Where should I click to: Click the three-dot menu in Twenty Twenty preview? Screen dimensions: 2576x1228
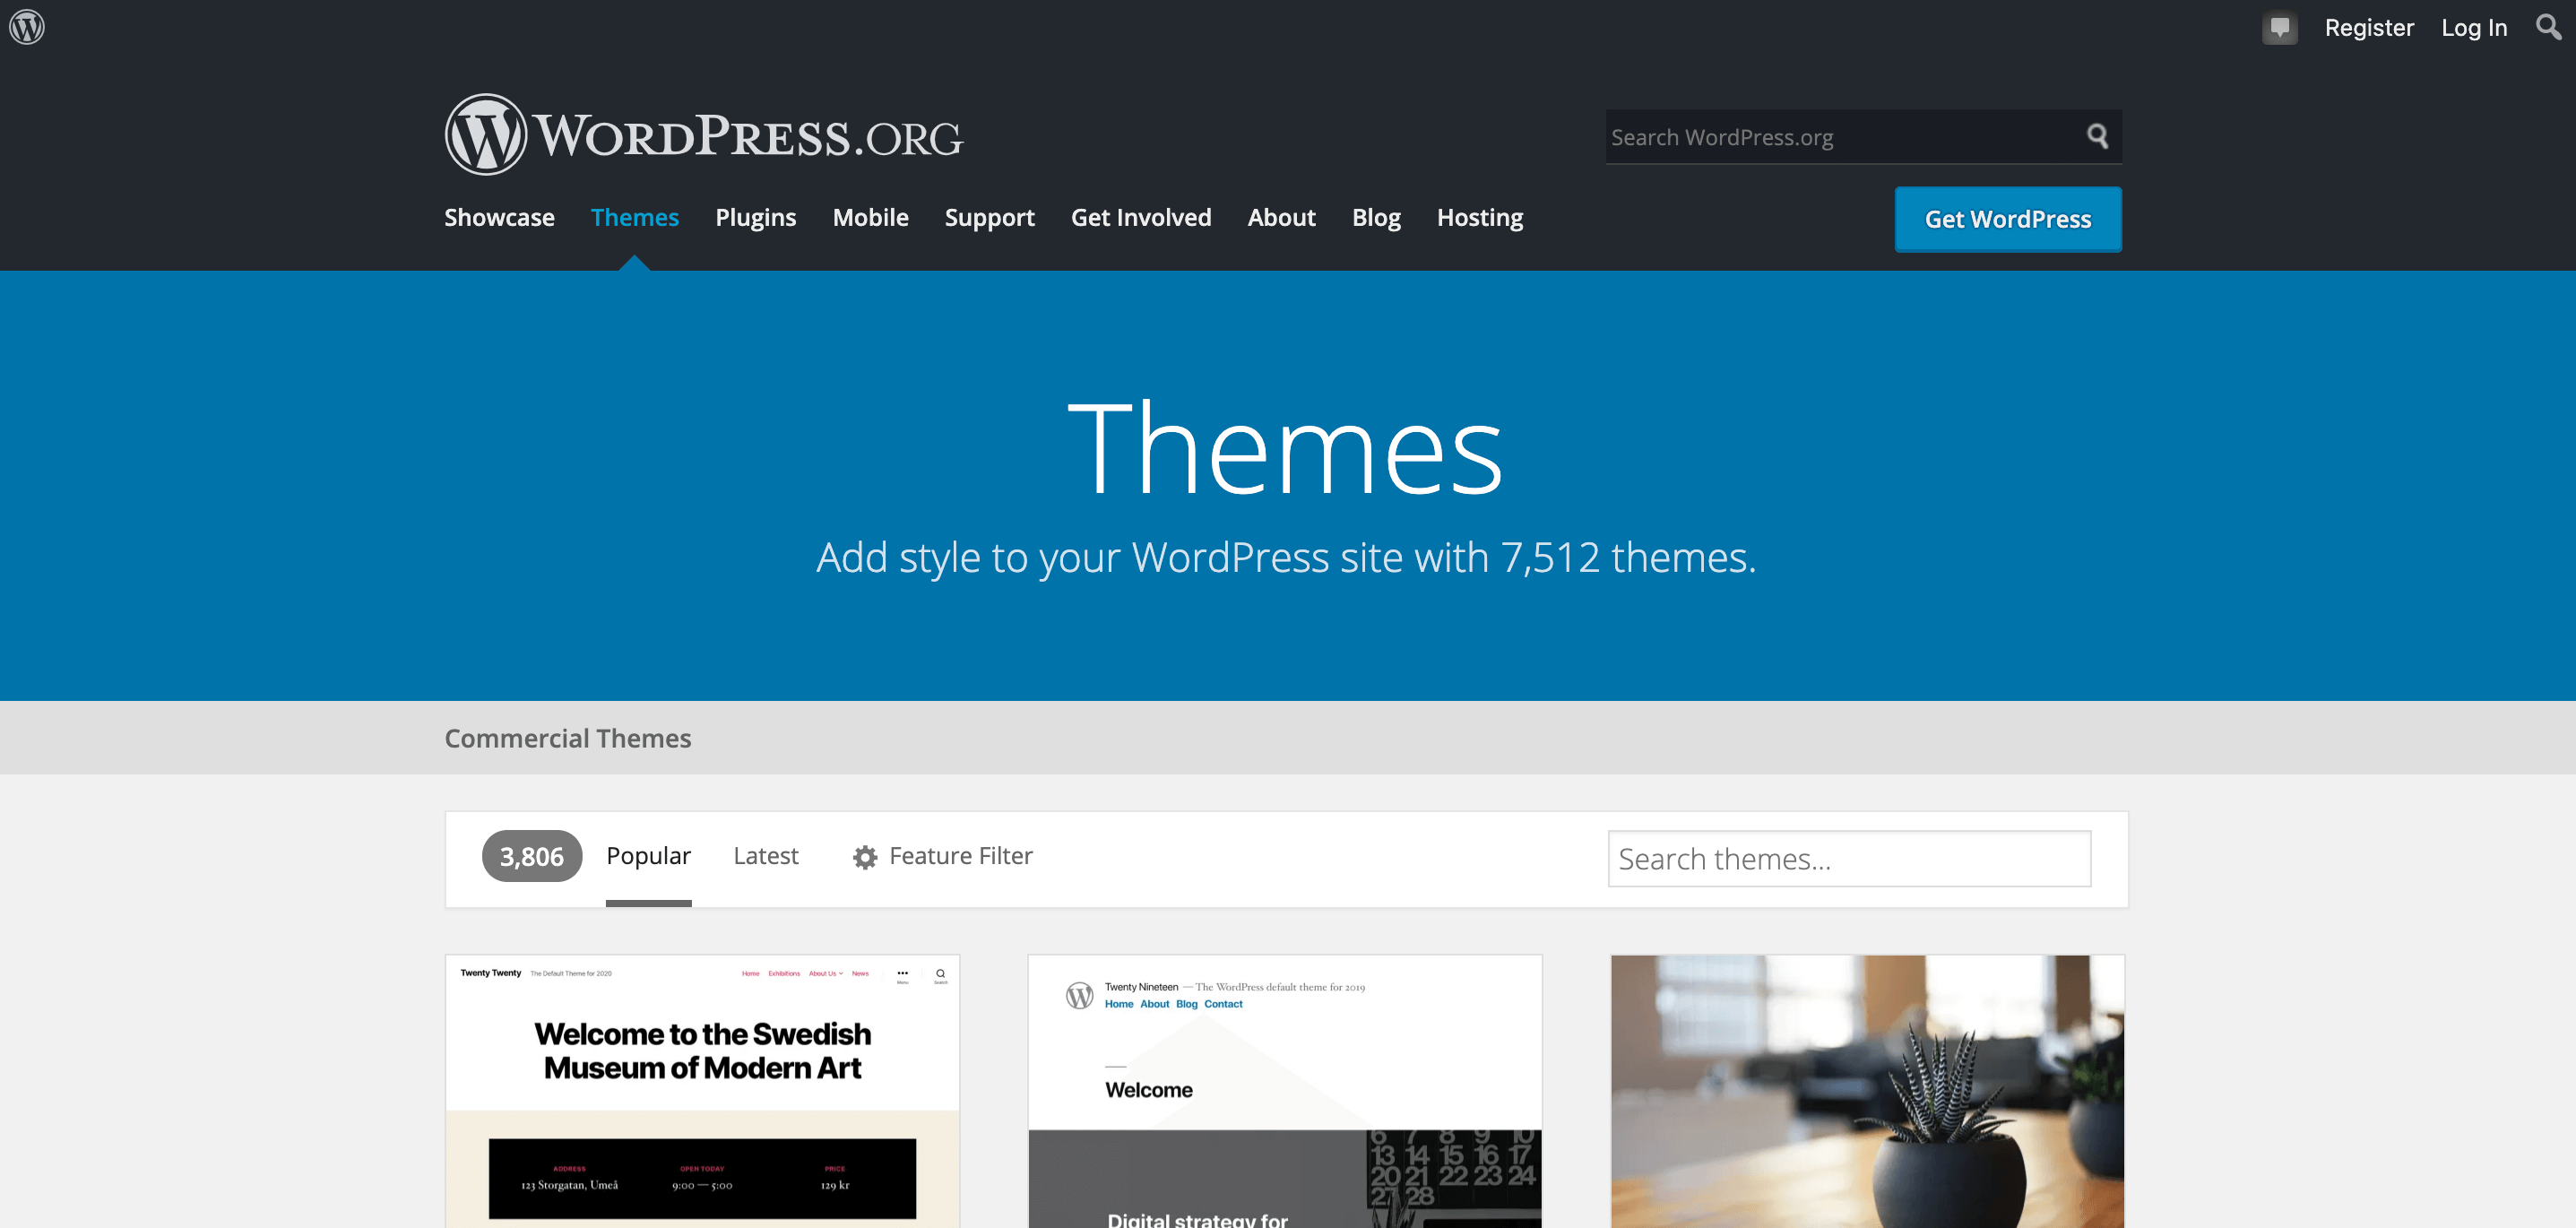pos(902,973)
